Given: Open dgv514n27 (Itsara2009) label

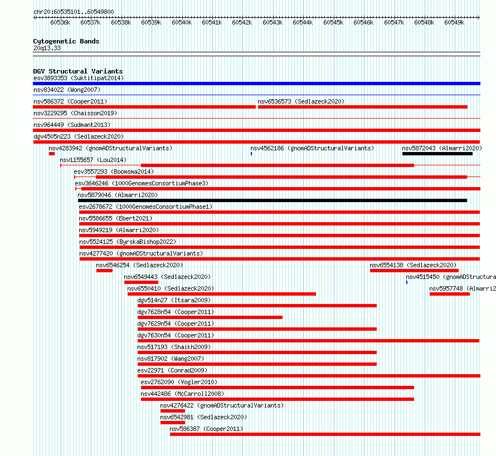Looking at the screenshot, I should tap(174, 300).
